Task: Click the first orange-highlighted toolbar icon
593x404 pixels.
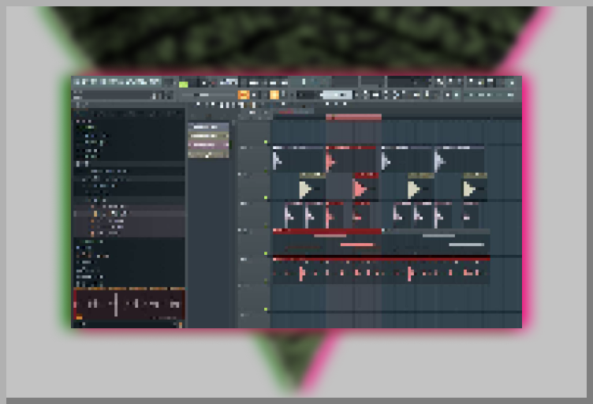Action: pos(244,95)
